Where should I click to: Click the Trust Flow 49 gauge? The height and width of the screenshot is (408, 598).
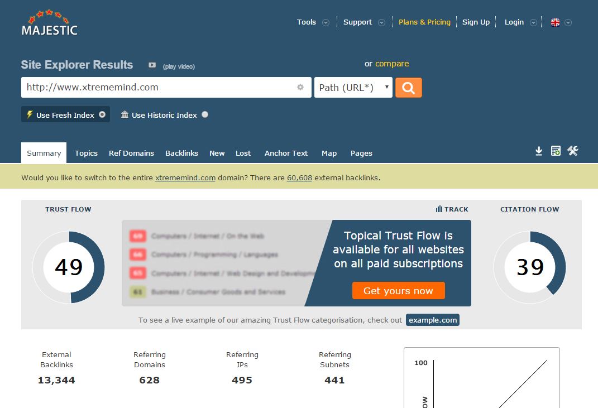tap(69, 267)
